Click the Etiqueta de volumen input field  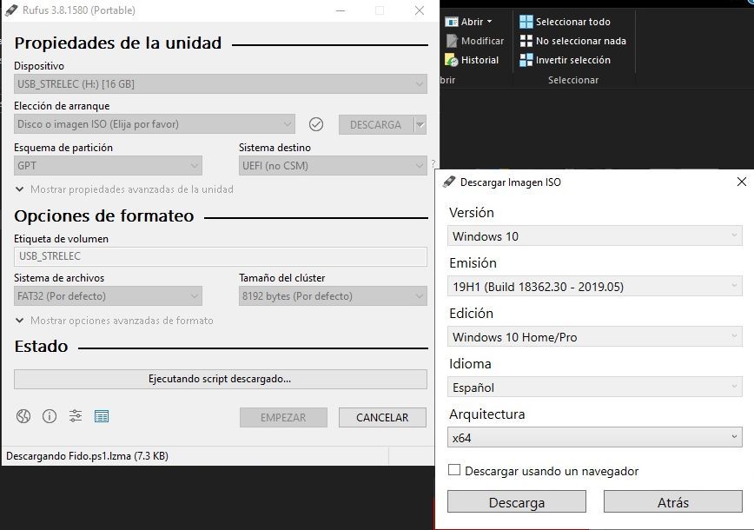point(221,256)
